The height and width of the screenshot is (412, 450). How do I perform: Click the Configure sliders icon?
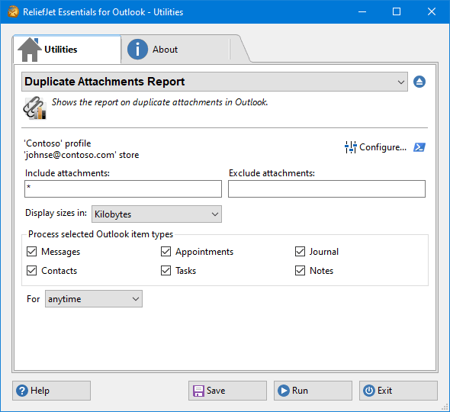pyautogui.click(x=350, y=147)
